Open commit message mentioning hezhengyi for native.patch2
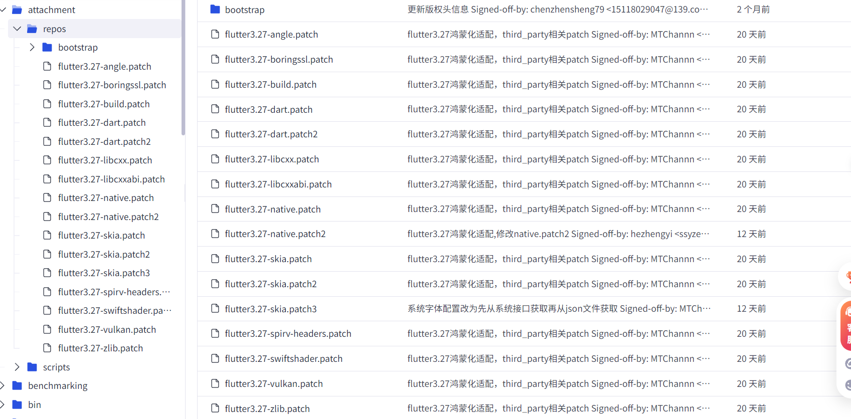The image size is (851, 419). [558, 234]
